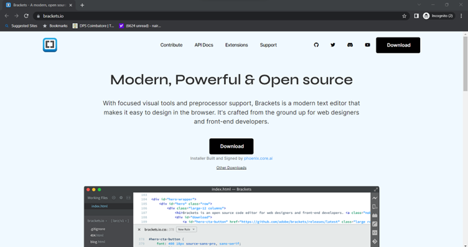Click the header Download button
Image resolution: width=468 pixels, height=247 pixels.
398,45
